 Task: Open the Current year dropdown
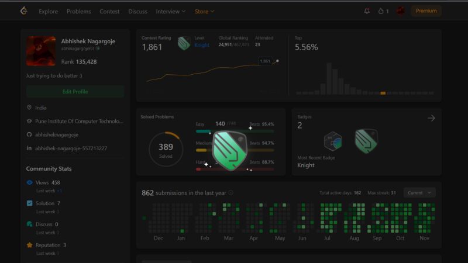pos(419,193)
